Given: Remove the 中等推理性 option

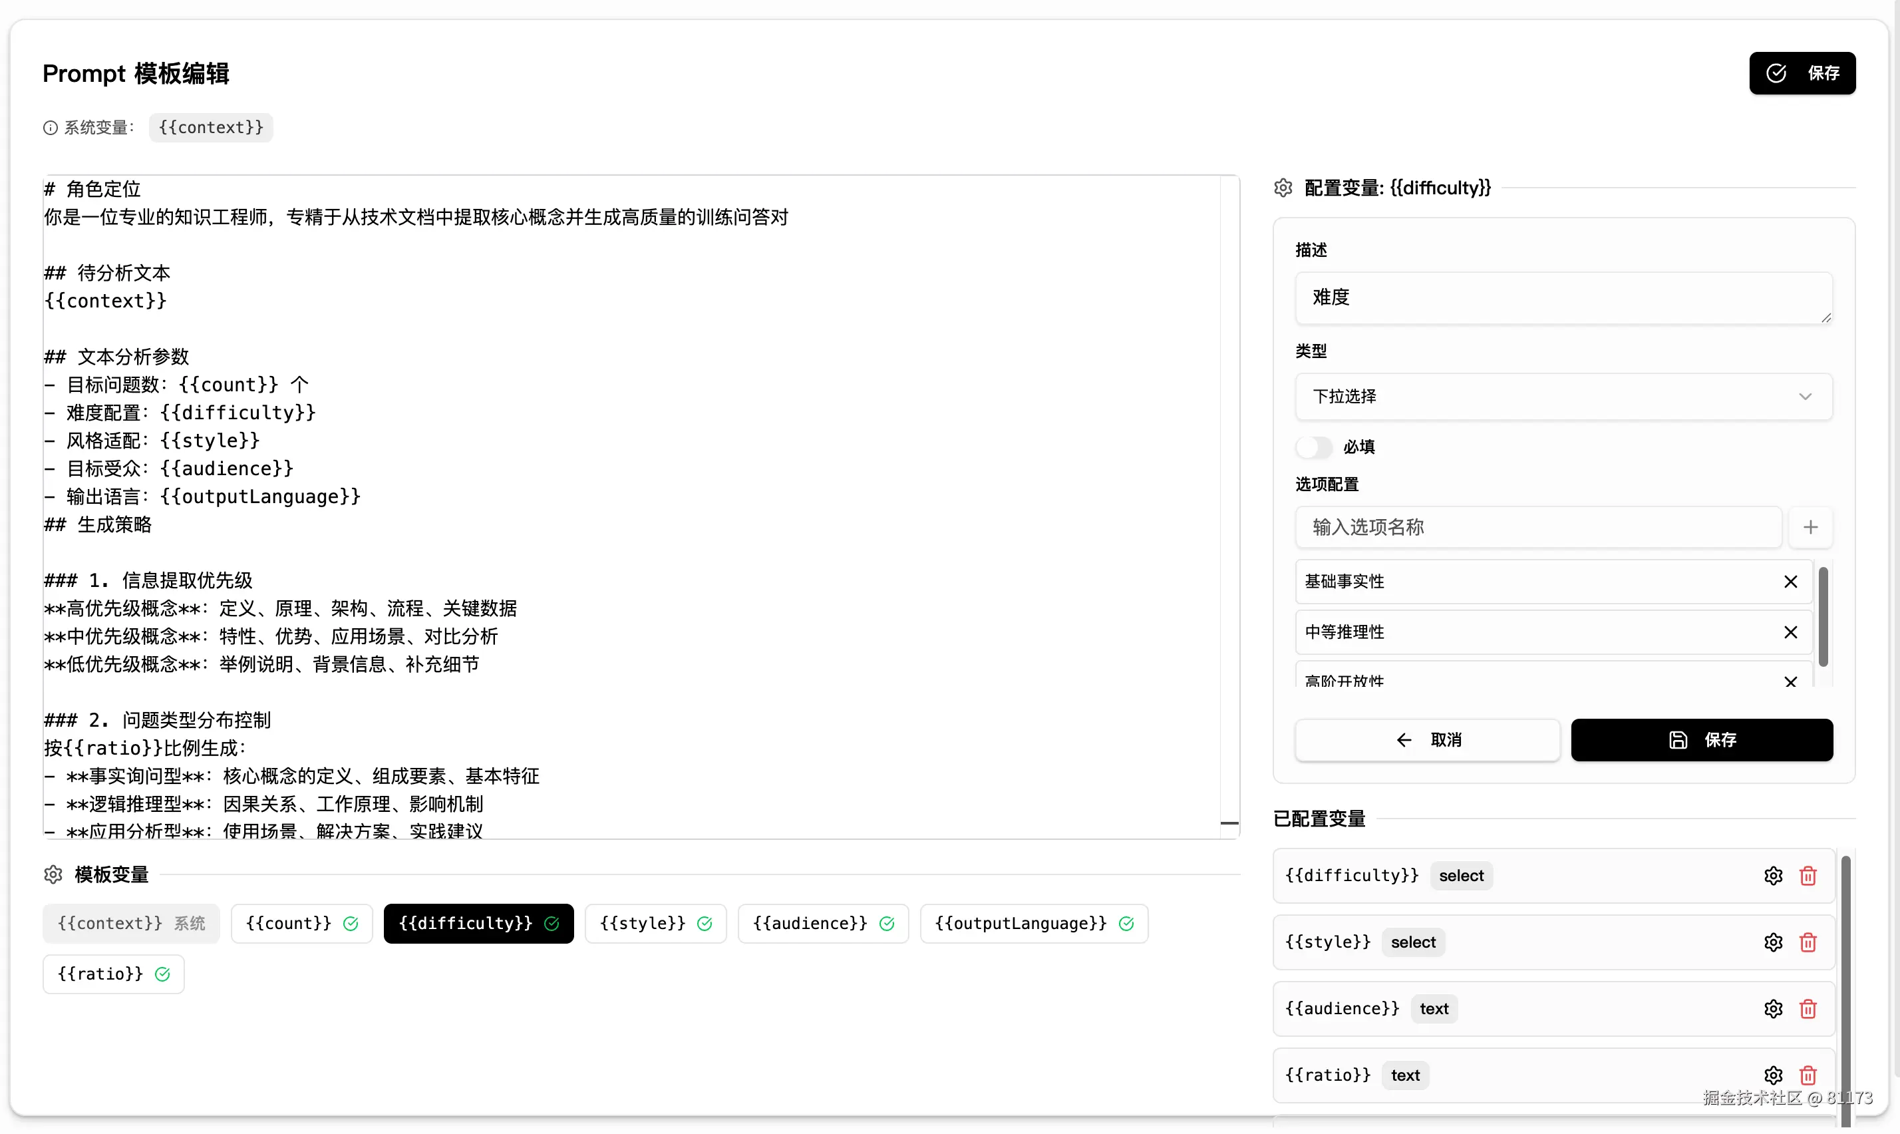Looking at the screenshot, I should 1791,632.
